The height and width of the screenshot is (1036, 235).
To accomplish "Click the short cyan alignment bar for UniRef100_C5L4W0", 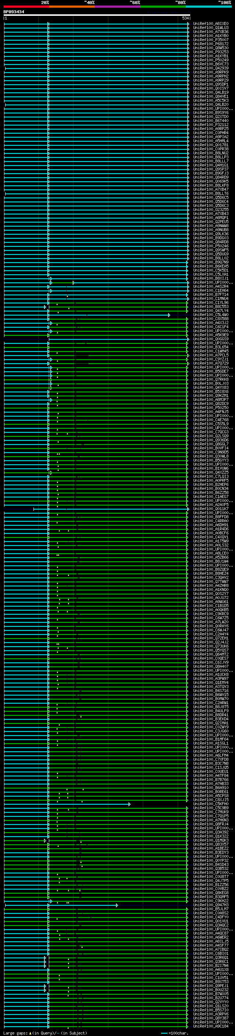I will pyautogui.click(x=87, y=315).
